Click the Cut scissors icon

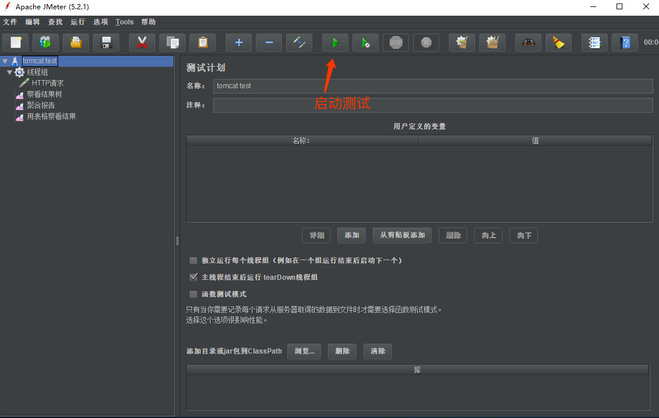pos(142,42)
